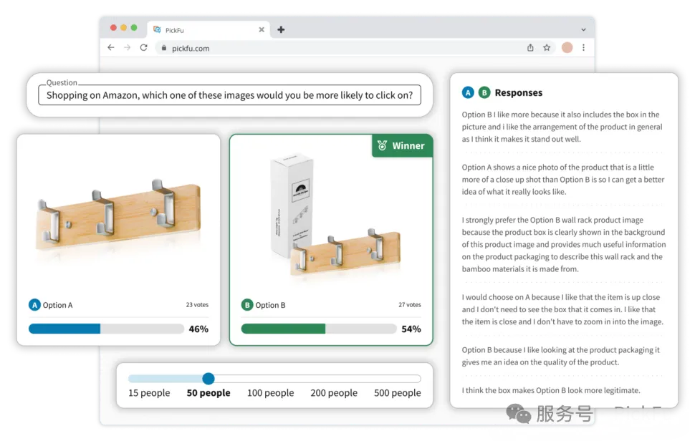Select the 50 people audience size

pos(208,393)
